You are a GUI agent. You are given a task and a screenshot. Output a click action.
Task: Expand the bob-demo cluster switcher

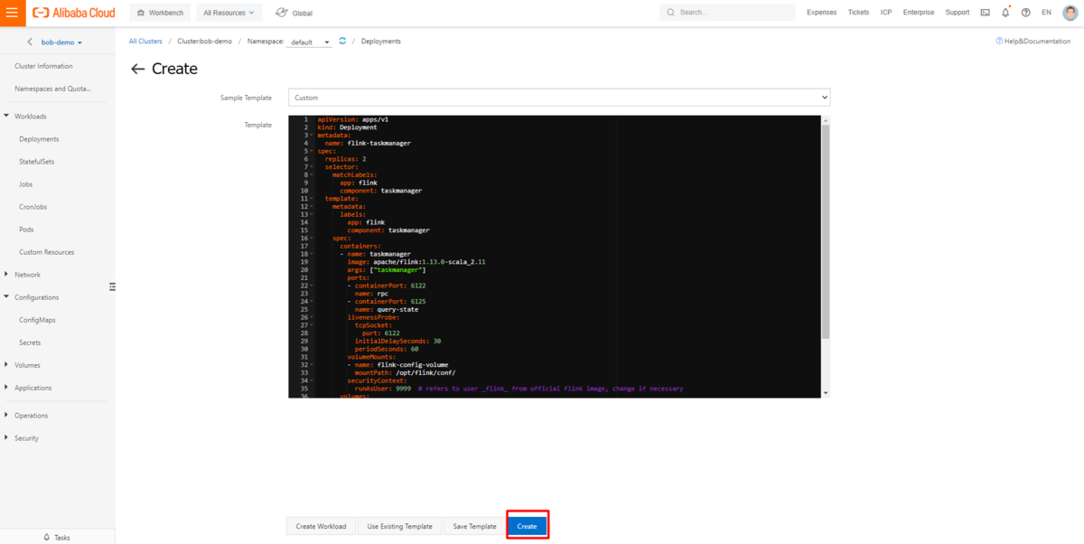point(62,42)
